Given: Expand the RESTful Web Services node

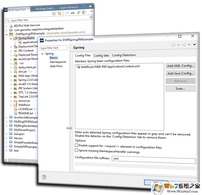Looking at the screenshot, I should point(7,26).
